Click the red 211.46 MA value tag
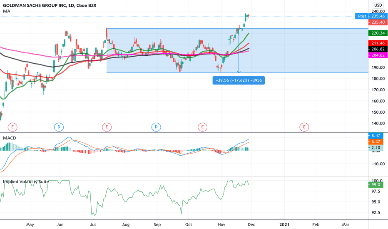 (x=378, y=43)
